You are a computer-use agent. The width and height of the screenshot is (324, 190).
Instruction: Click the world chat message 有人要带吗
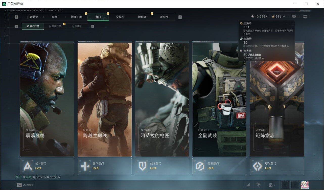pyautogui.click(x=47, y=177)
